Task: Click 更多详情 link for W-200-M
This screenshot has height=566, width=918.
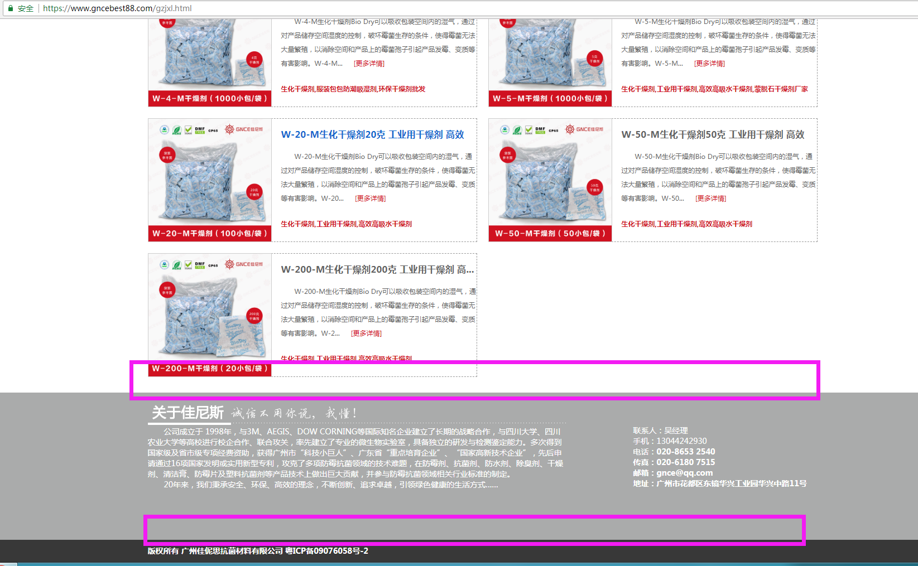Action: (x=366, y=333)
